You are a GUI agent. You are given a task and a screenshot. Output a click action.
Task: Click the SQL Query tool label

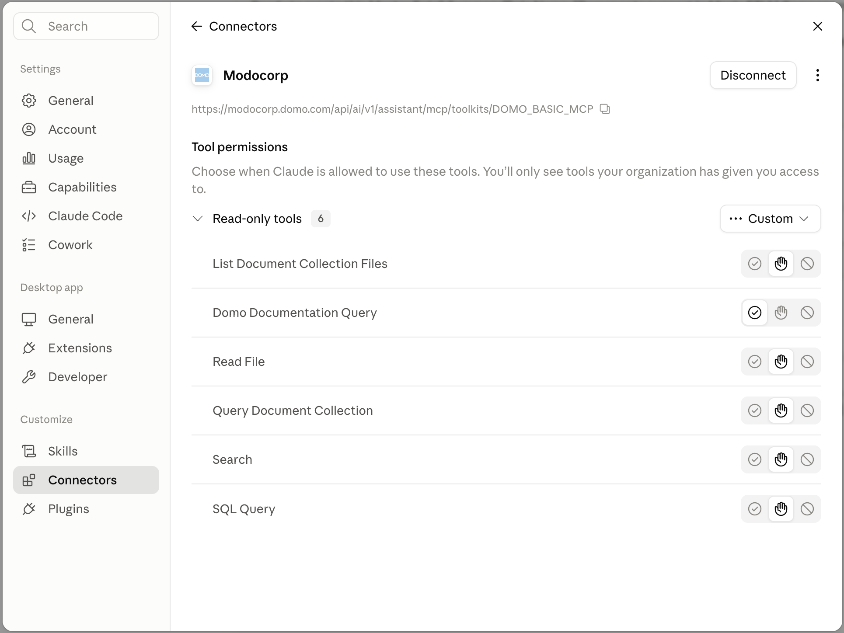click(244, 509)
